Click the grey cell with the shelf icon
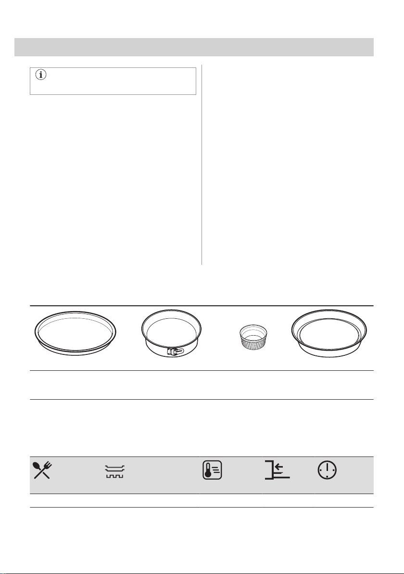This screenshot has width=404, height=574. point(288,475)
